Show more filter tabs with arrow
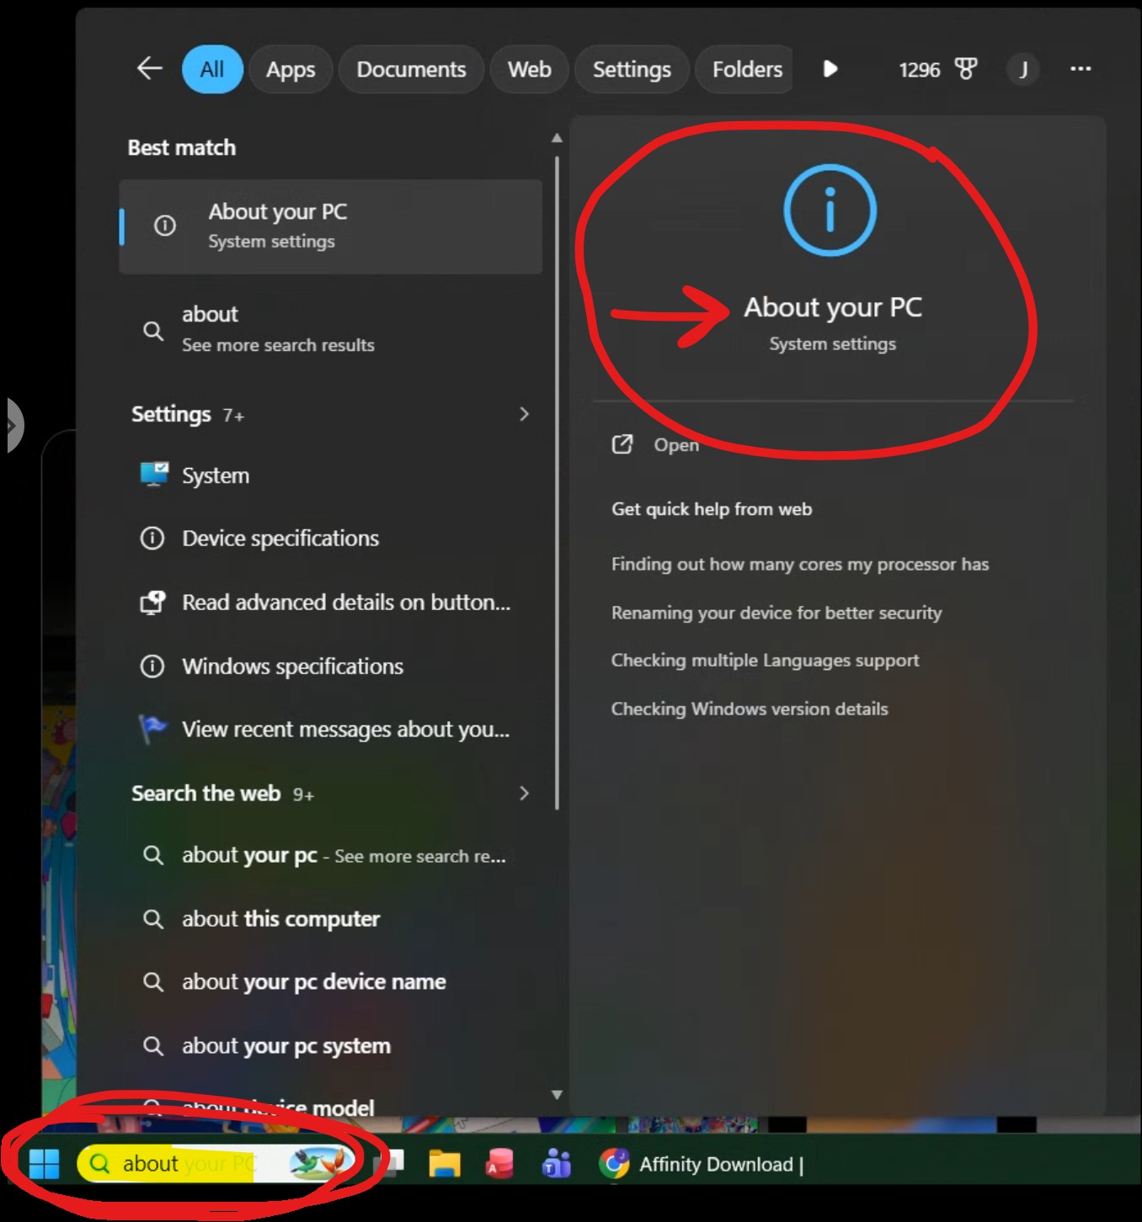 830,69
